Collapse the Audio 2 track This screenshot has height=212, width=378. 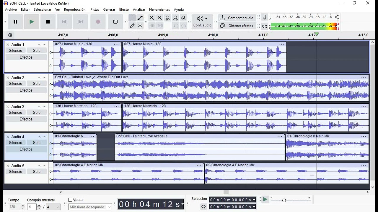point(39,78)
